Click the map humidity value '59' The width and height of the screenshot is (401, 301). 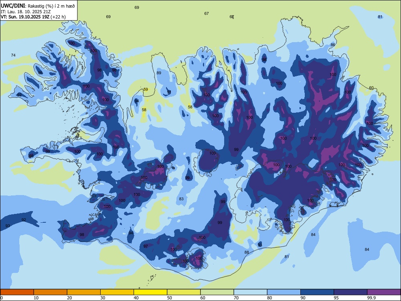click(146, 89)
